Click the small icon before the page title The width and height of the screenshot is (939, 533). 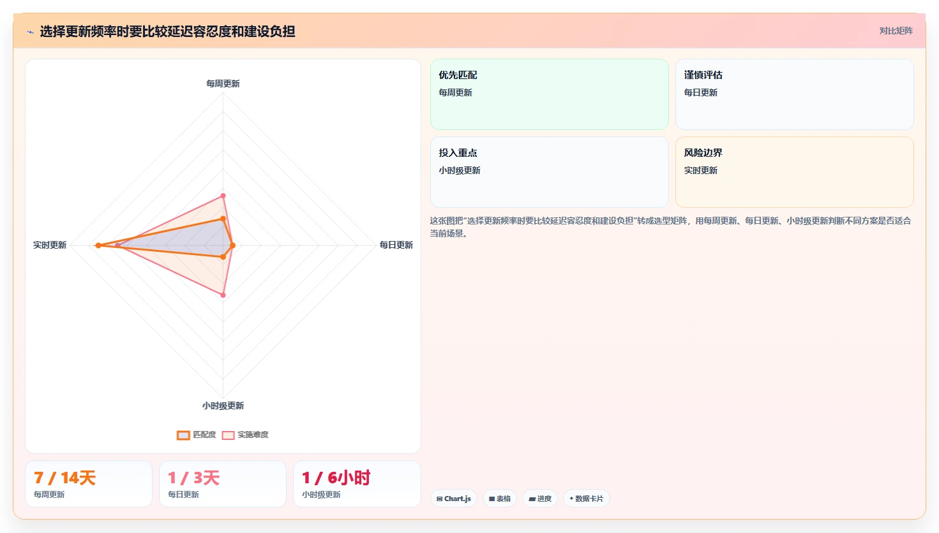[30, 32]
